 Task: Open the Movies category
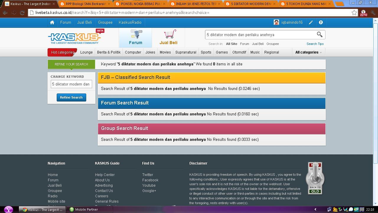[165, 52]
